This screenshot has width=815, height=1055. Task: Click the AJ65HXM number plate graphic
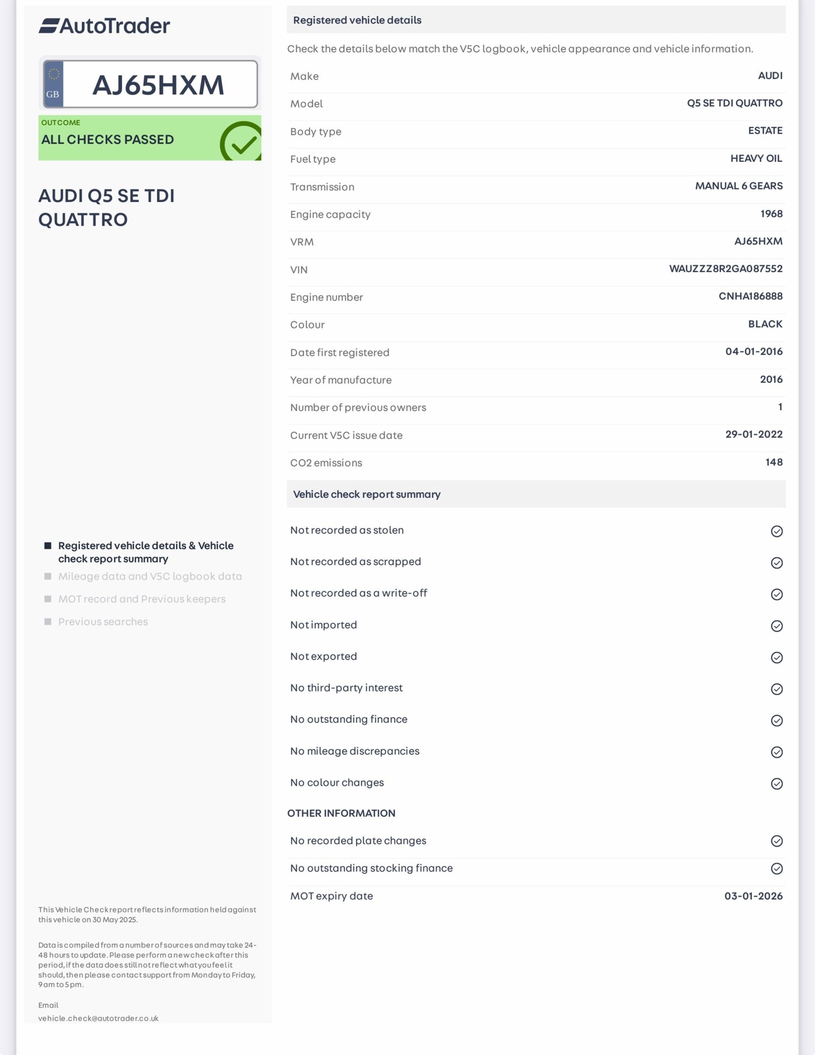pos(150,84)
